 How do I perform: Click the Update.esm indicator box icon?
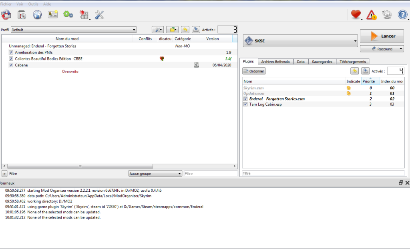[349, 93]
